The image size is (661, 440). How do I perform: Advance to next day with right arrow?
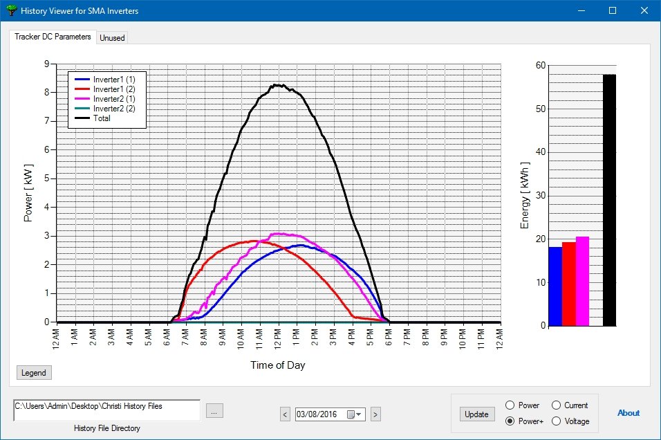(375, 414)
